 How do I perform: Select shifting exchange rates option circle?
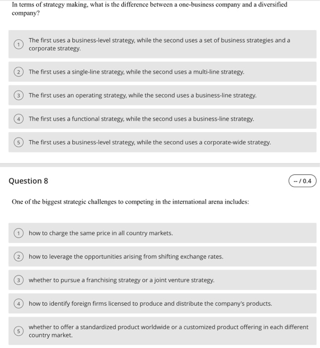coord(18,257)
